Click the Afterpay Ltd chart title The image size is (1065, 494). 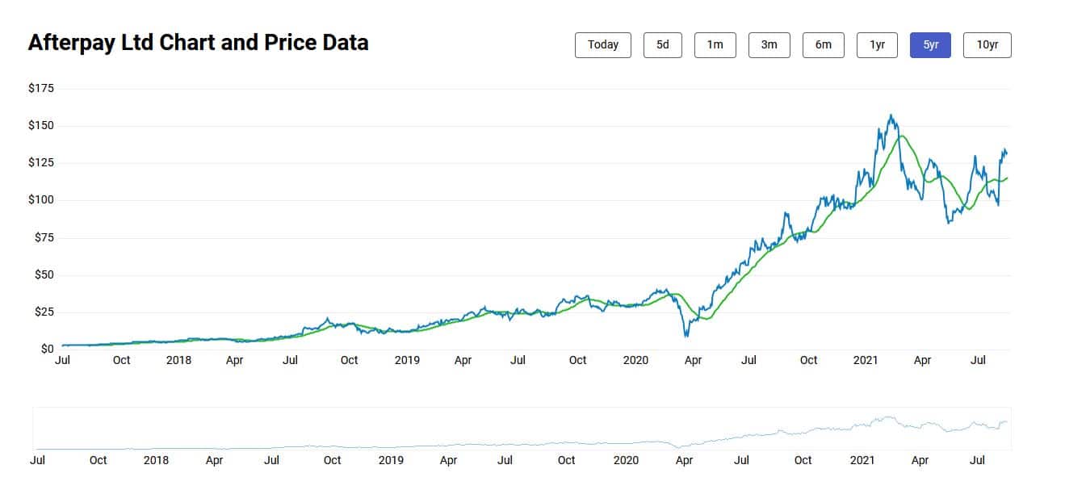click(x=198, y=43)
